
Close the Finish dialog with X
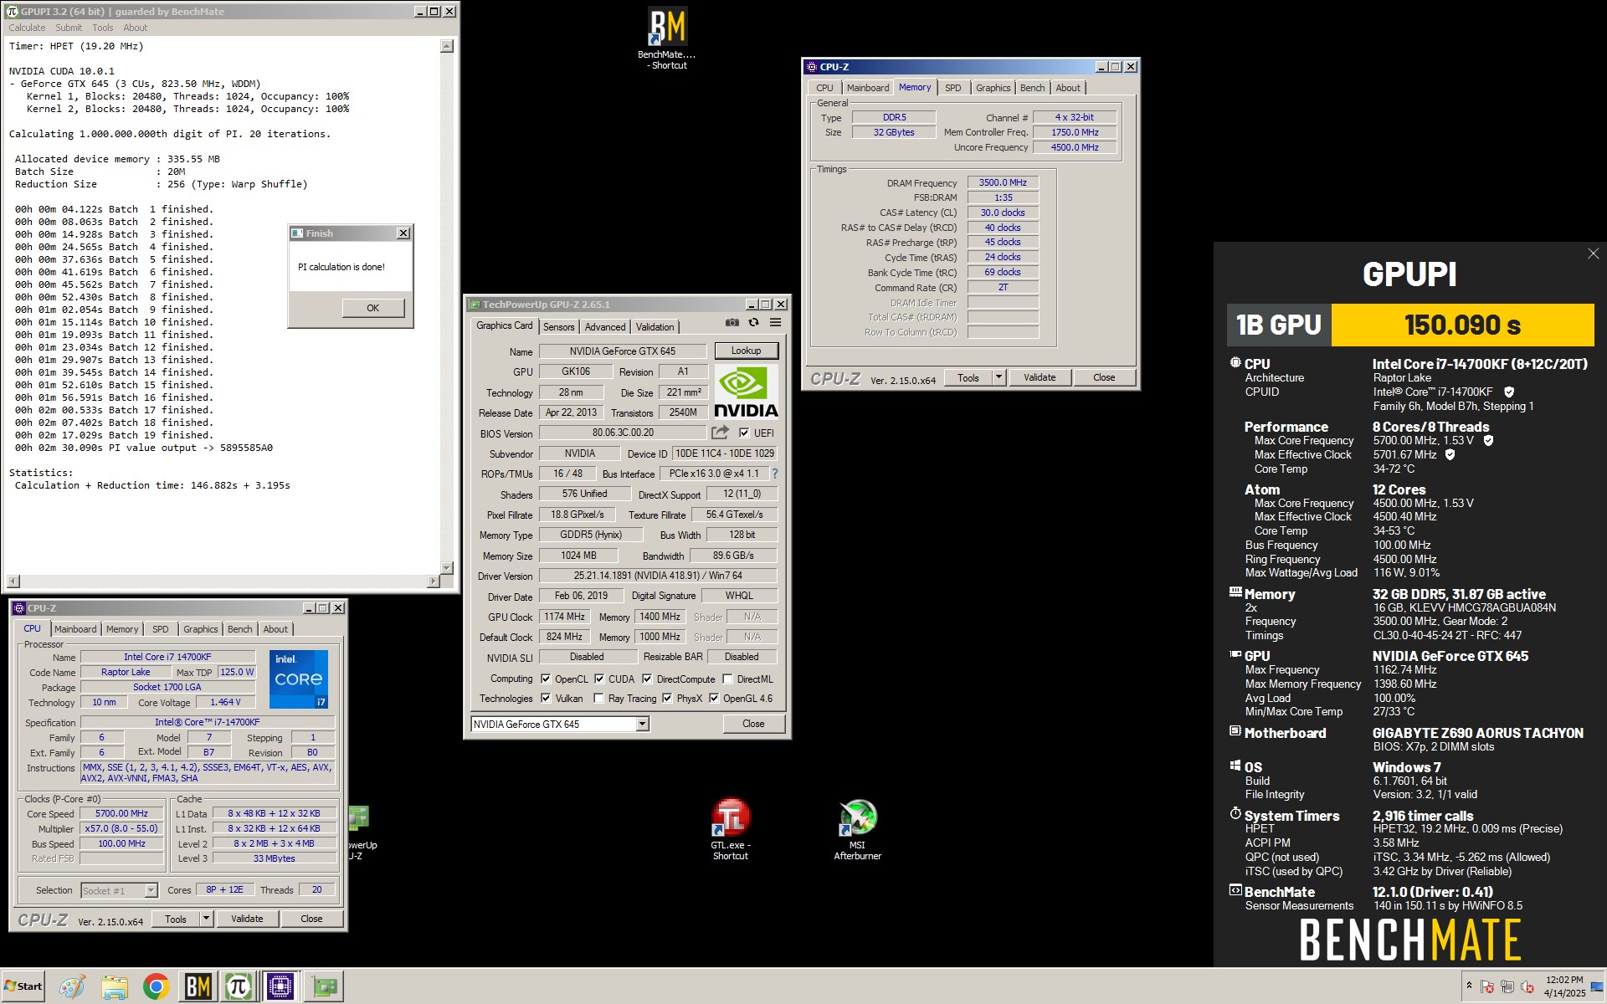coord(403,233)
